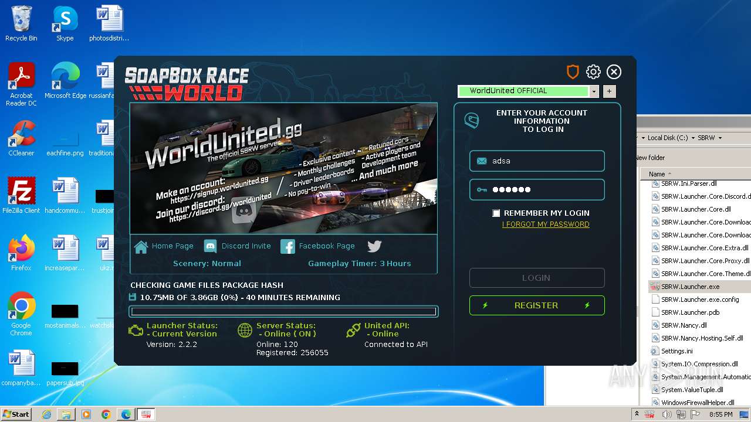Click the volume speaker tray icon
The height and width of the screenshot is (422, 751).
[x=666, y=414]
